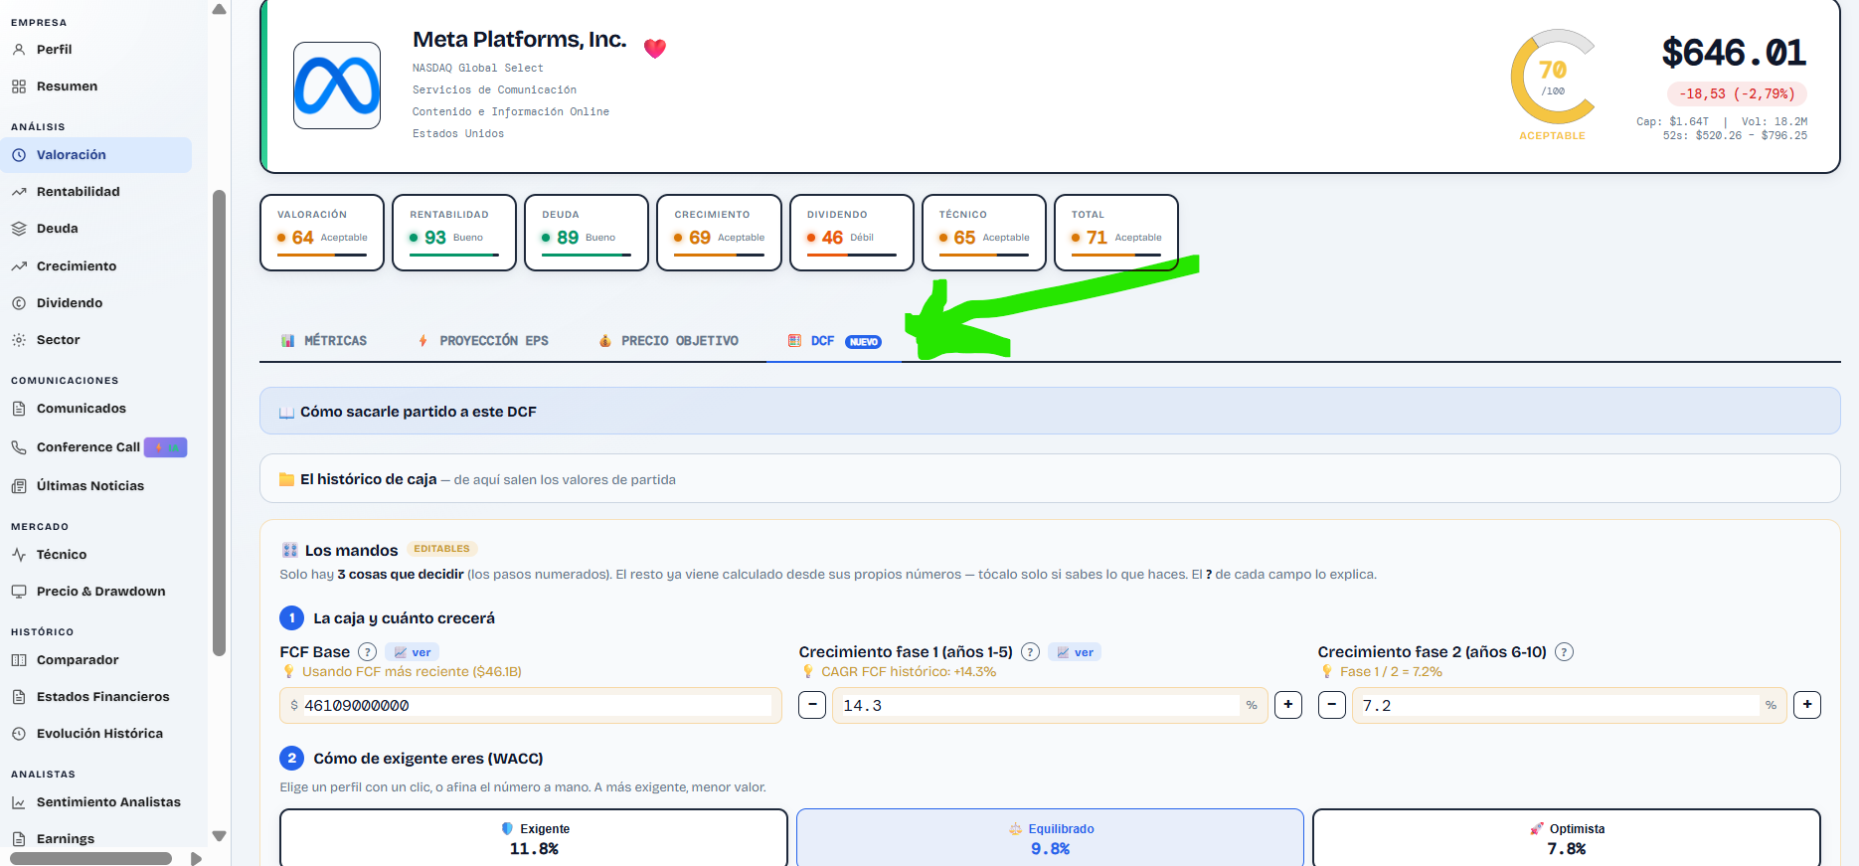Viewport: 1859px width, 866px height.
Task: Click 'Usando FCF más reciente ($46.1B)' hint
Action: point(412,672)
